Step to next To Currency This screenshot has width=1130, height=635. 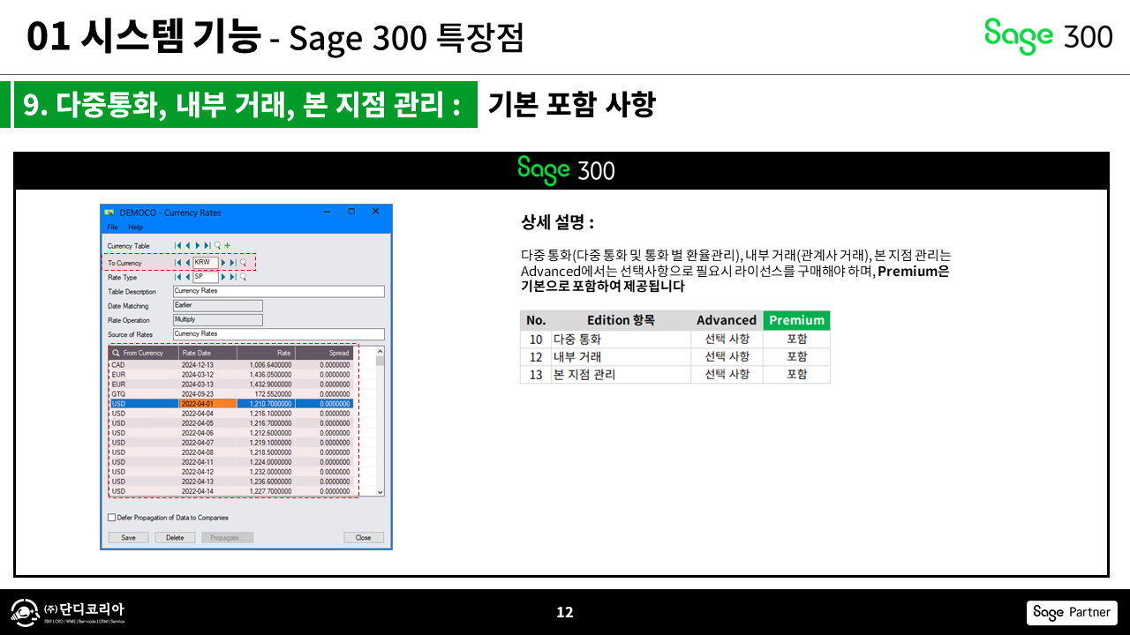(224, 263)
